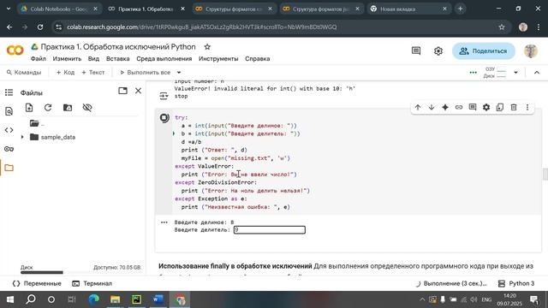548x308 pixels.
Task: Open the table of contents sidebar icon
Action: 9,92
